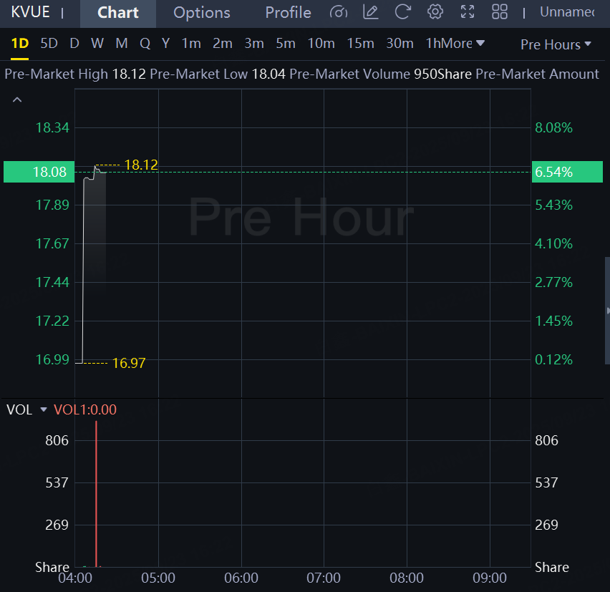Image resolution: width=610 pixels, height=592 pixels.
Task: Click the red volume bar
Action: pyautogui.click(x=96, y=494)
